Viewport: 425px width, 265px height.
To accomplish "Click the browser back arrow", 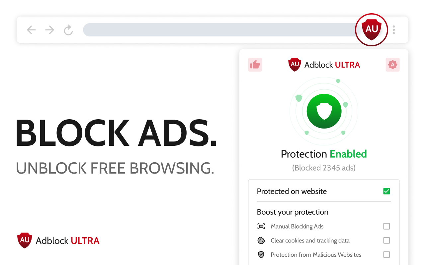I will 31,30.
